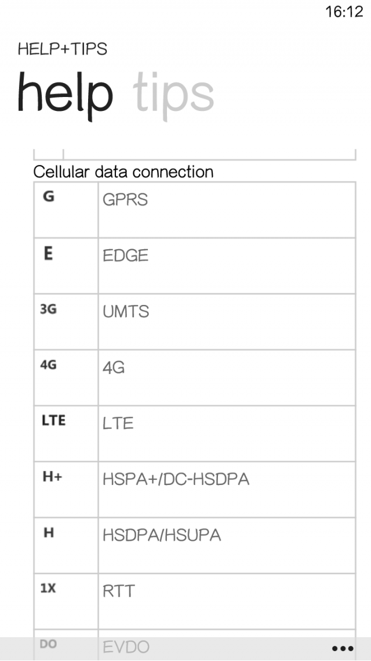The height and width of the screenshot is (661, 371).
Task: Tap the LTE network icon
Action: click(53, 421)
